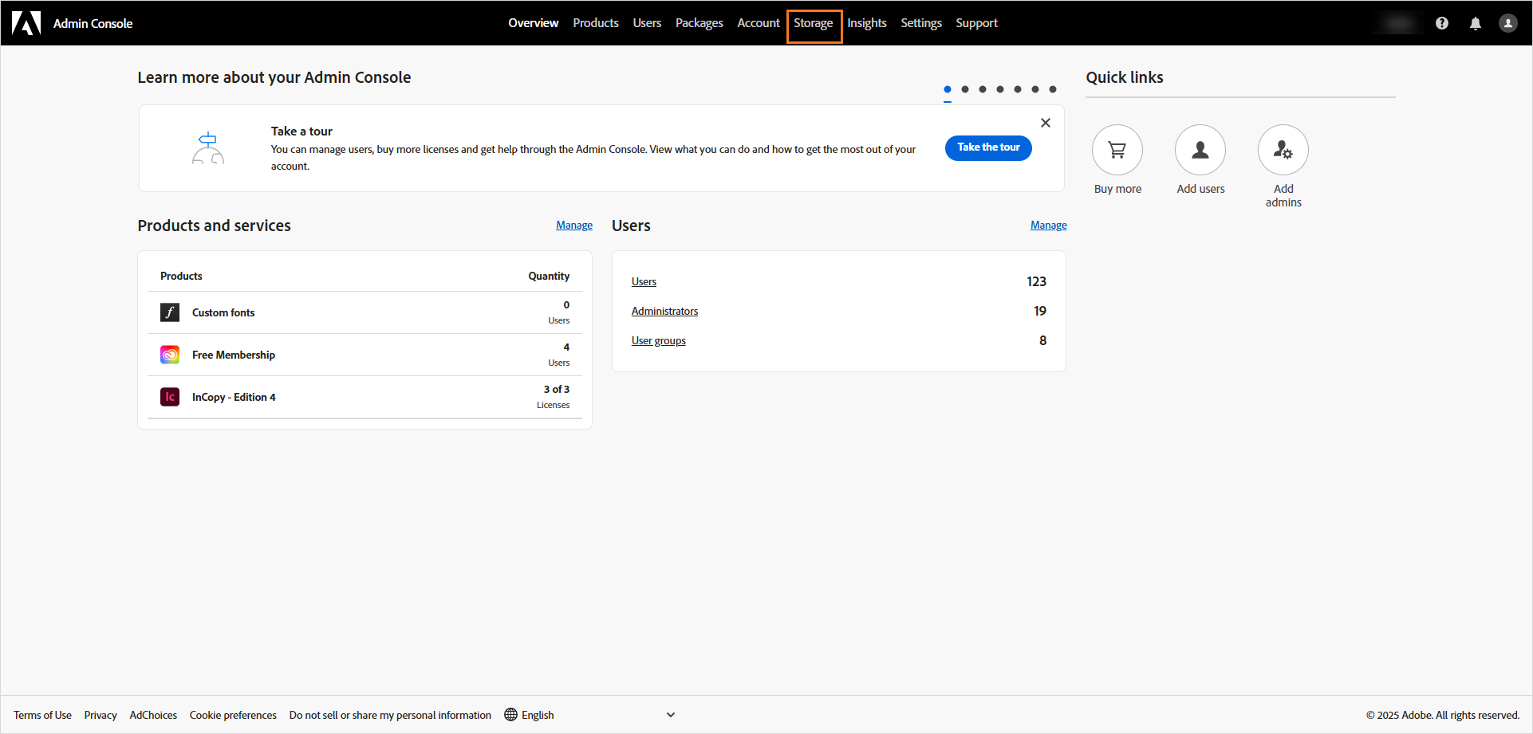Click the AdChoices footer link
Screen dimensions: 1533x734
pos(153,715)
